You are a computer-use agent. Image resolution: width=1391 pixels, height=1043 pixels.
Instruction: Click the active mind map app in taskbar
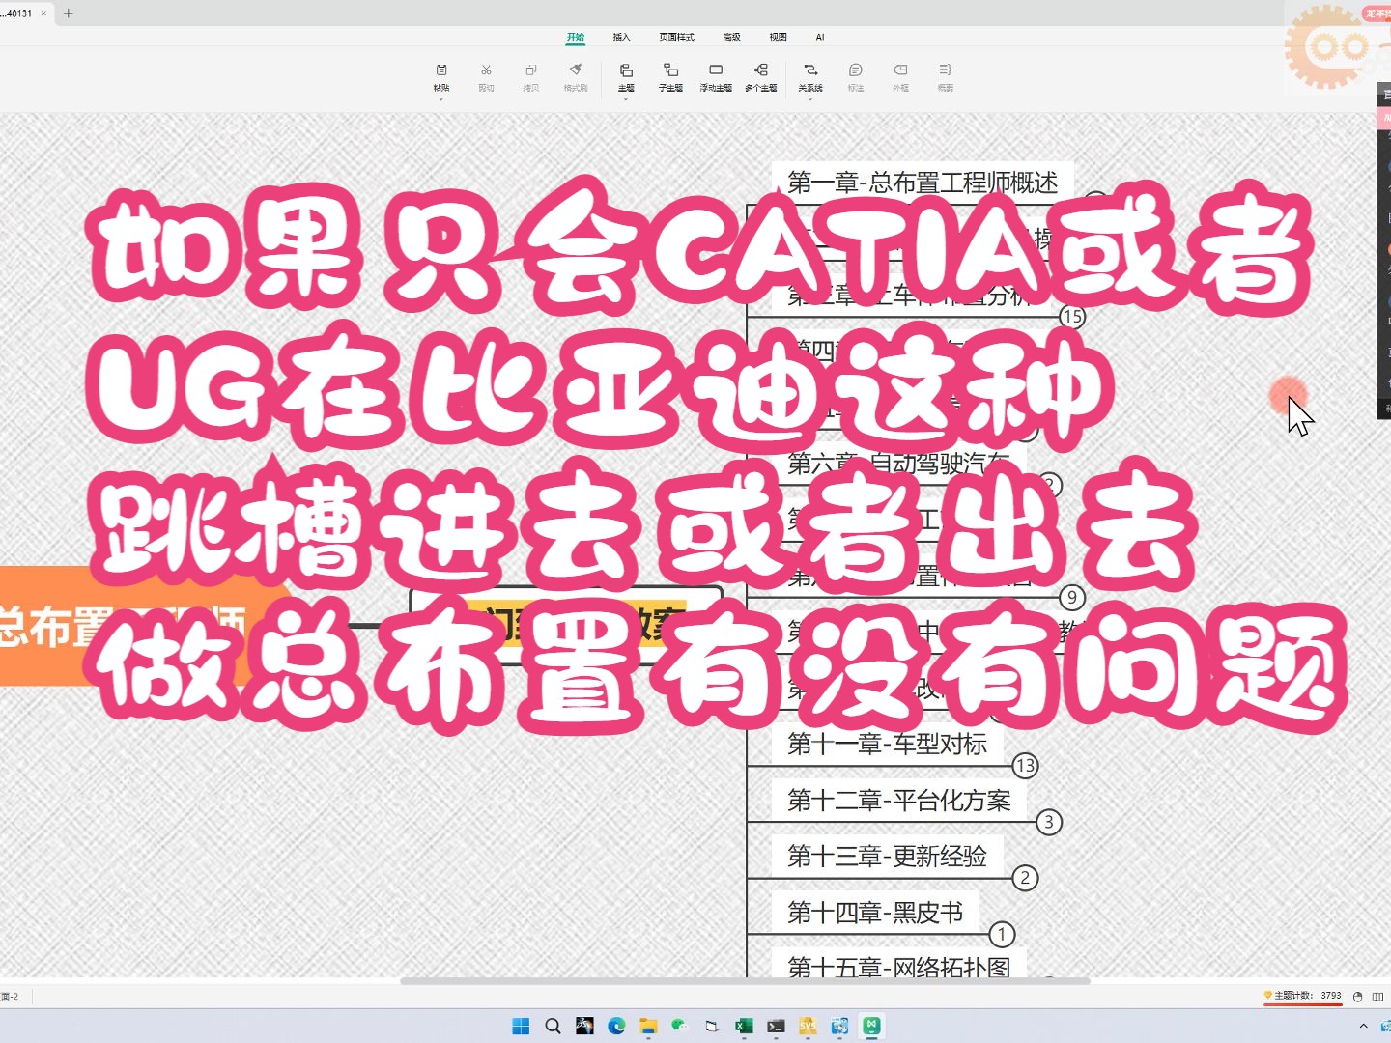click(x=871, y=1026)
